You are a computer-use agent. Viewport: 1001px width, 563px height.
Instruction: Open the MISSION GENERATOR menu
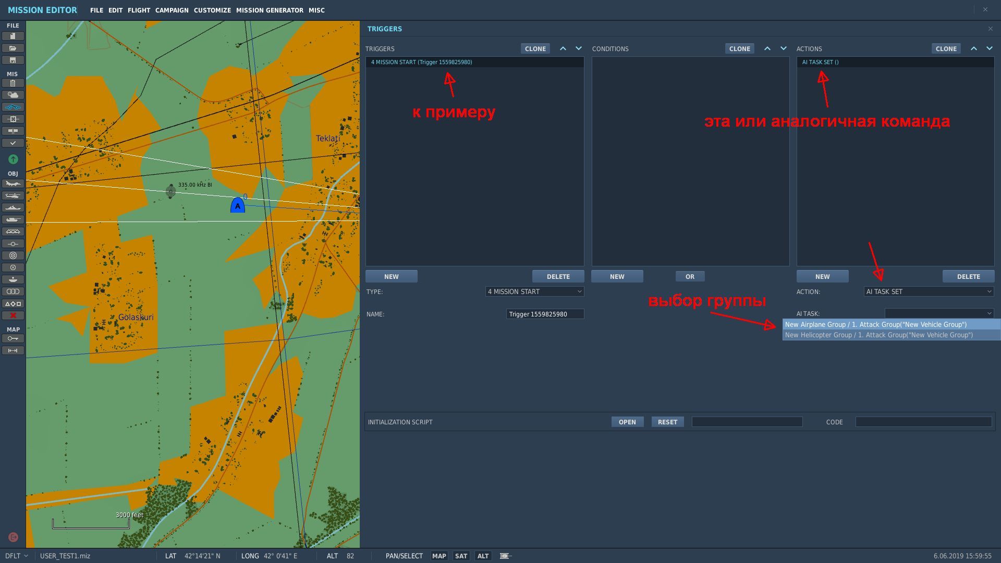(270, 10)
